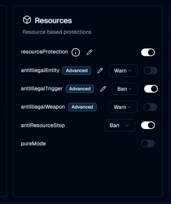Enable the antiIllegalWeapon switch

click(x=150, y=107)
